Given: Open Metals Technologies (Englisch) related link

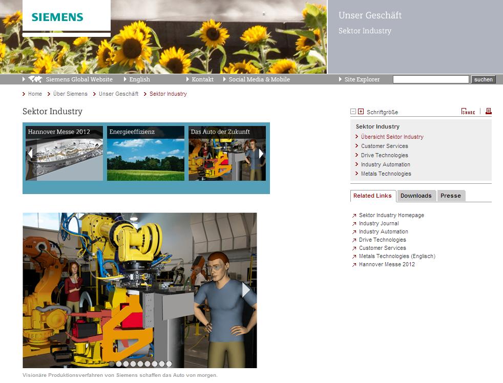Looking at the screenshot, I should [x=397, y=256].
